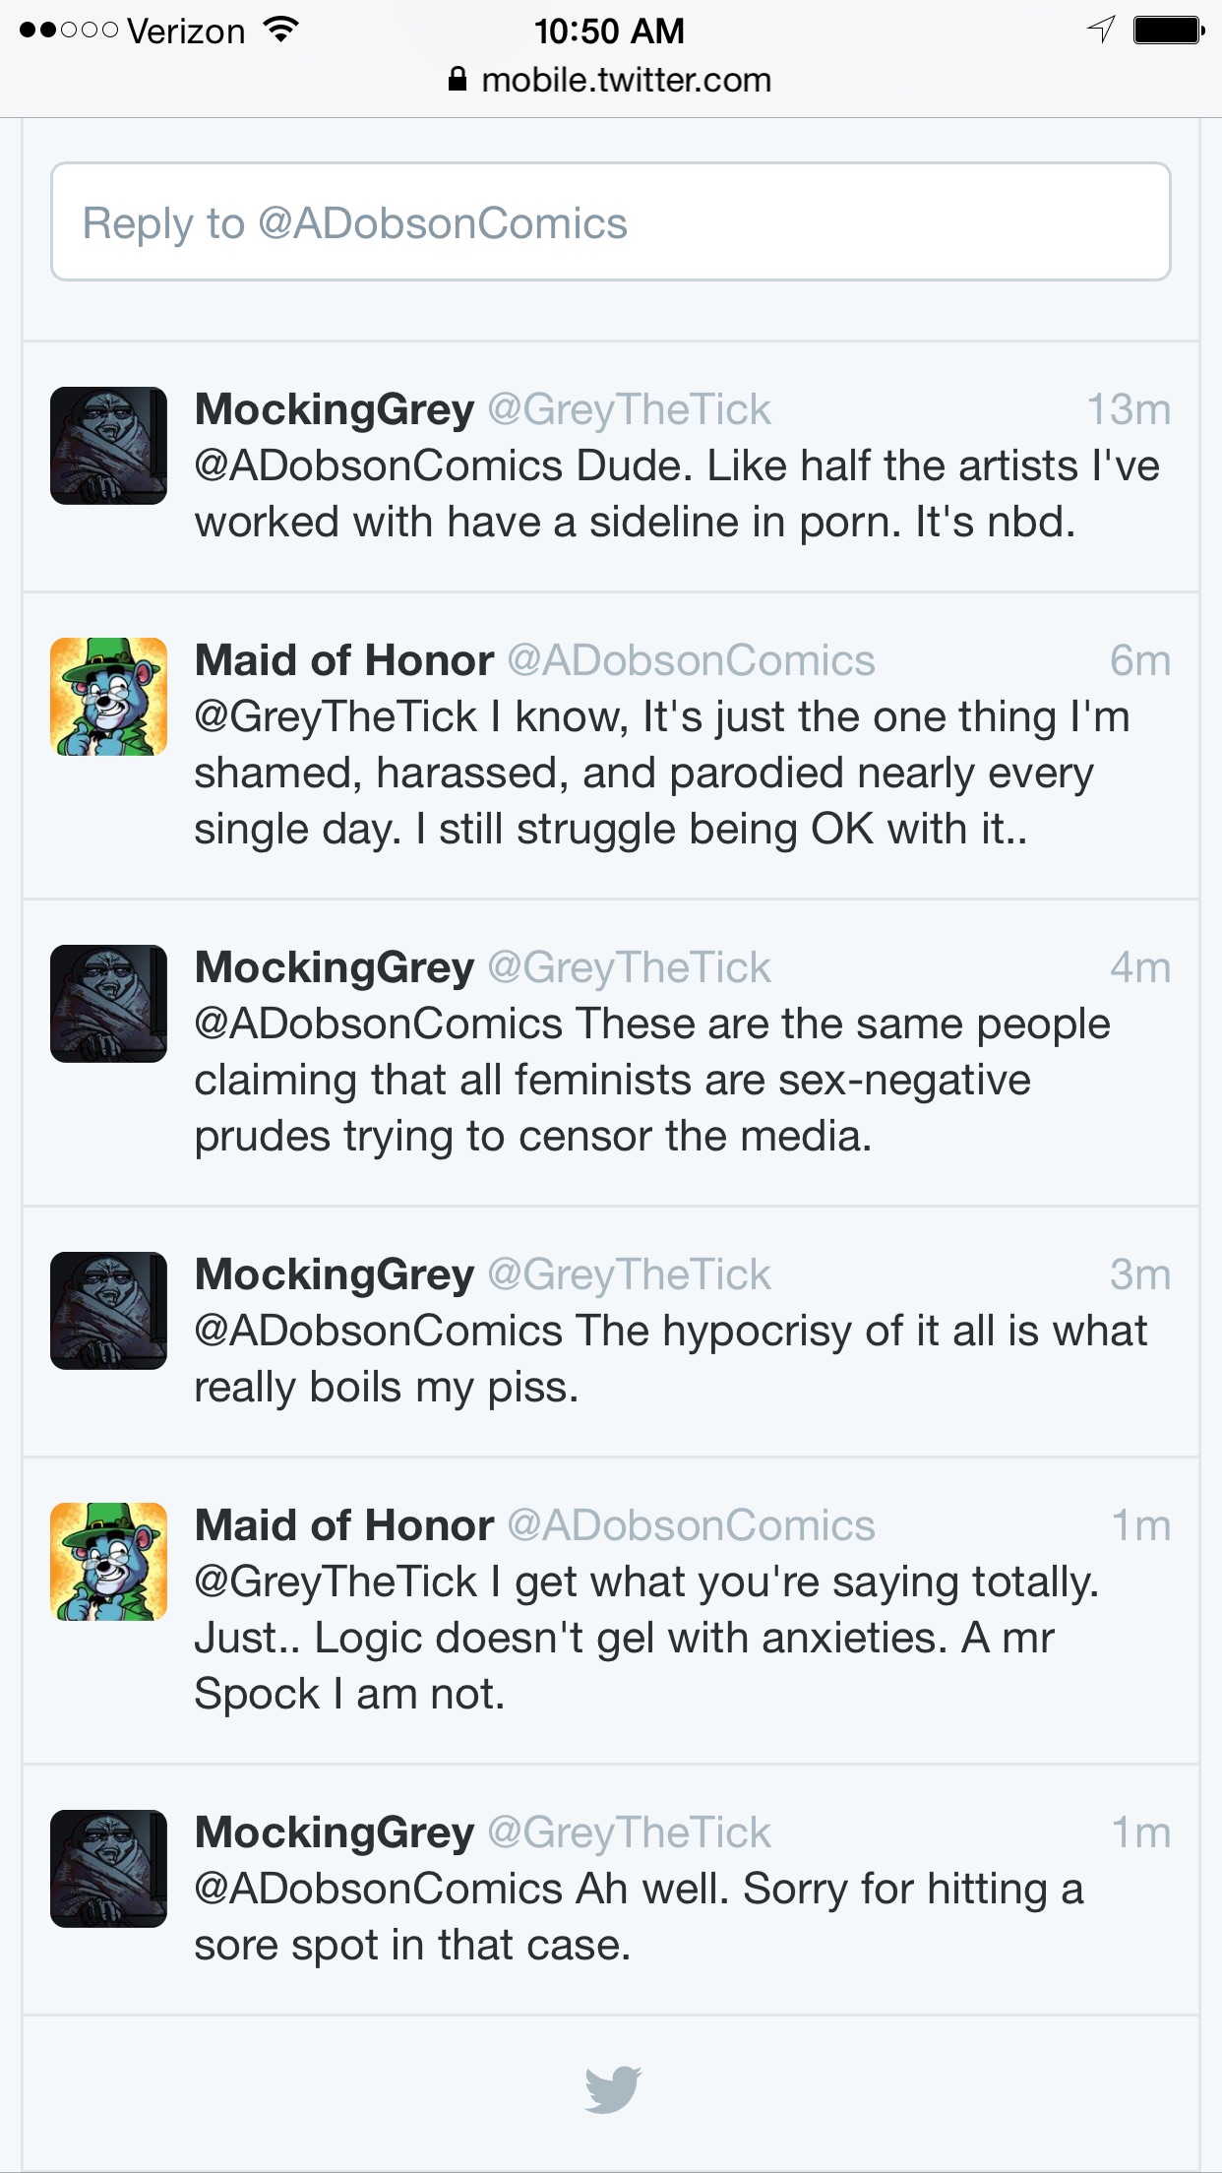Open @GreyTheTick handle in 13m tweet header
Viewport: 1222px width, 2173px height.
[630, 409]
